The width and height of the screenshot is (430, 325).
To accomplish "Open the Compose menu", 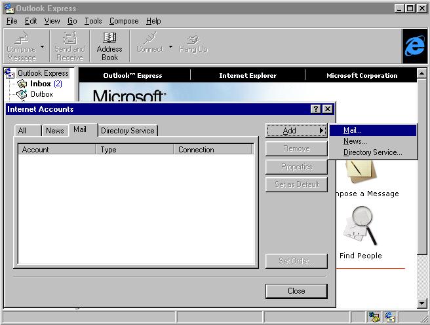I will point(124,21).
